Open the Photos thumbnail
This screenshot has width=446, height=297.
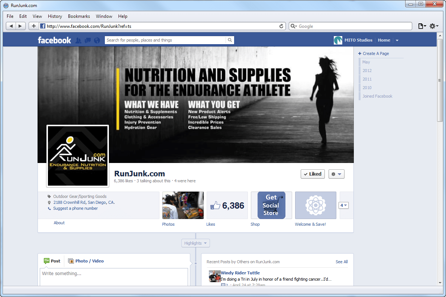[x=183, y=205]
